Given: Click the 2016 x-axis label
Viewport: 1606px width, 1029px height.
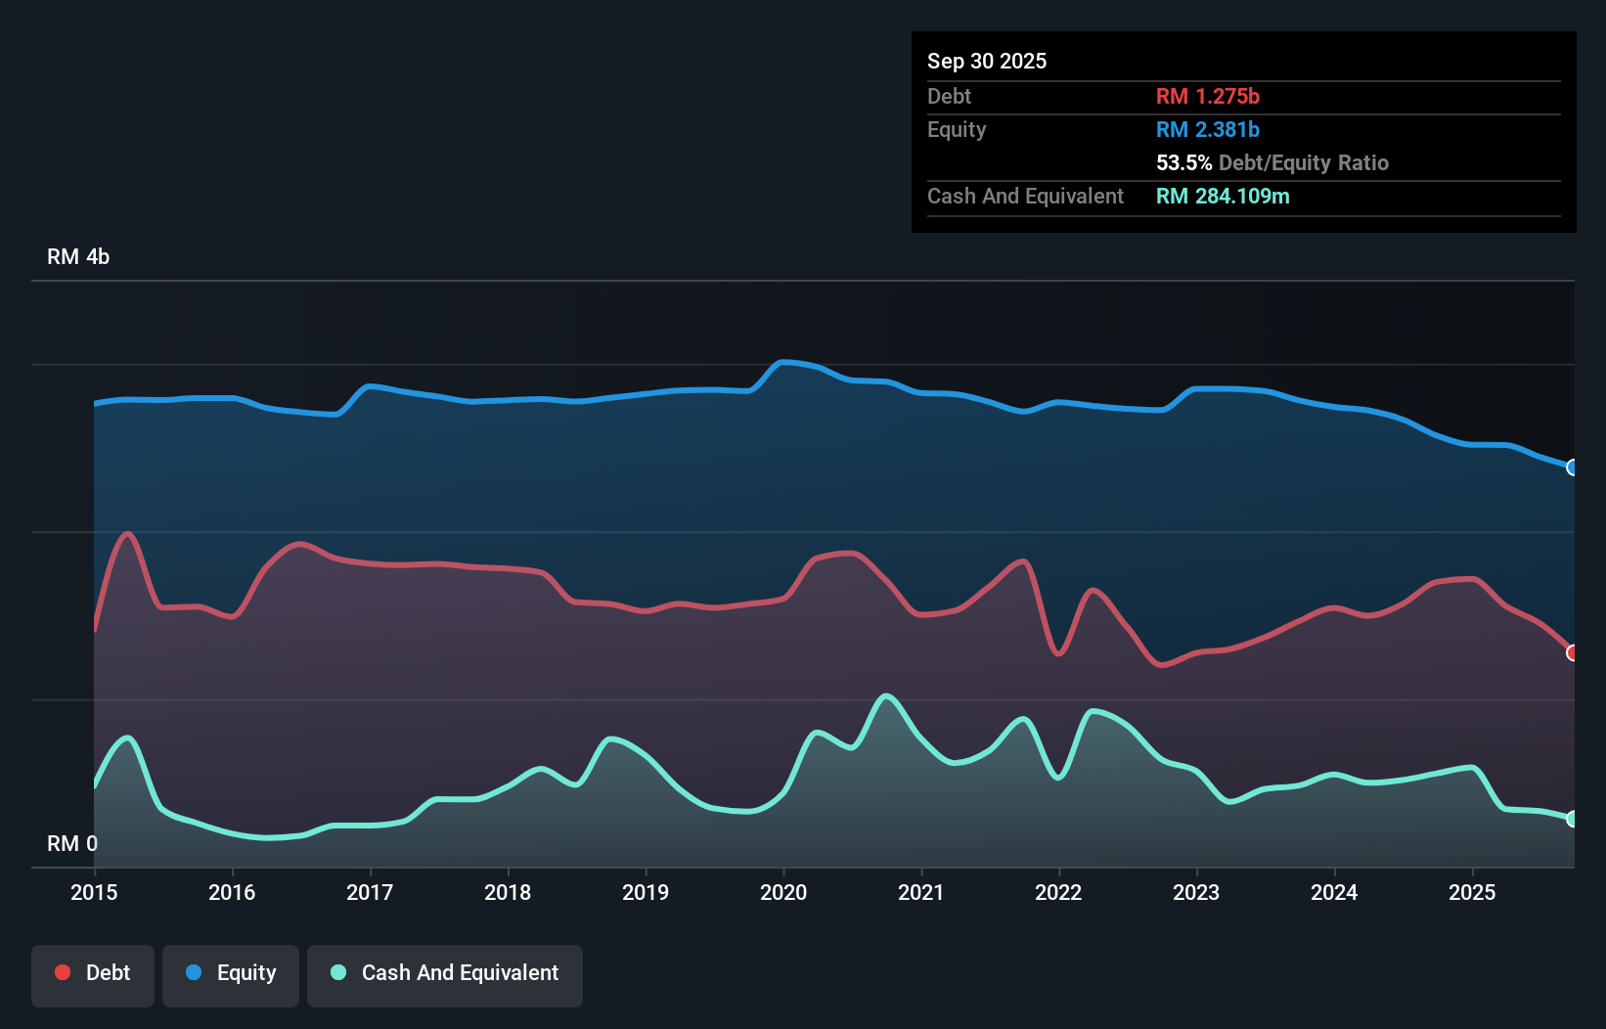Looking at the screenshot, I should tap(232, 892).
